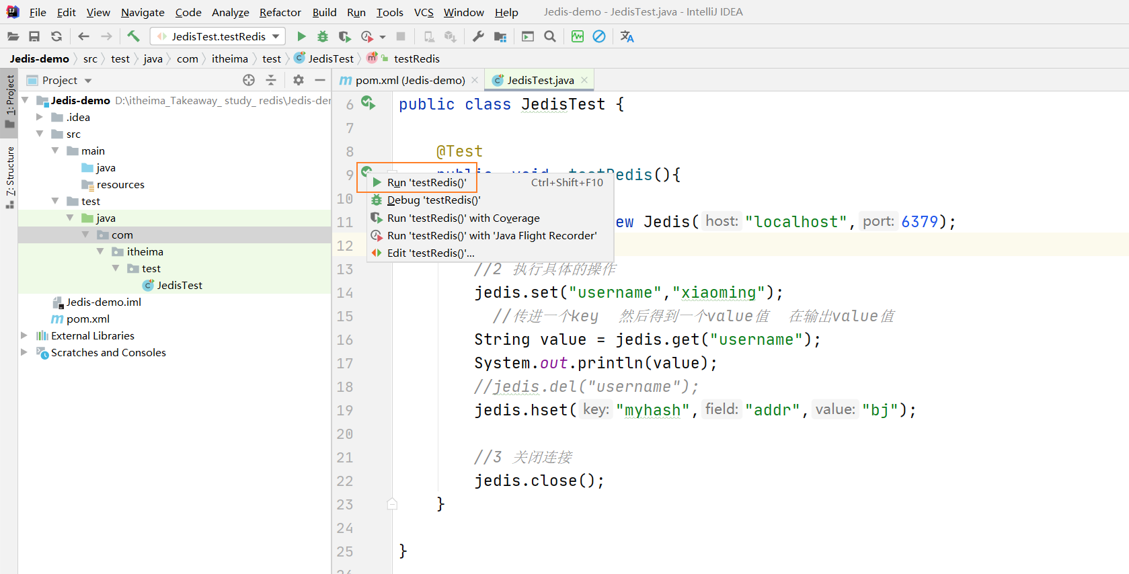
Task: Collapse the main folder node
Action: (55, 151)
